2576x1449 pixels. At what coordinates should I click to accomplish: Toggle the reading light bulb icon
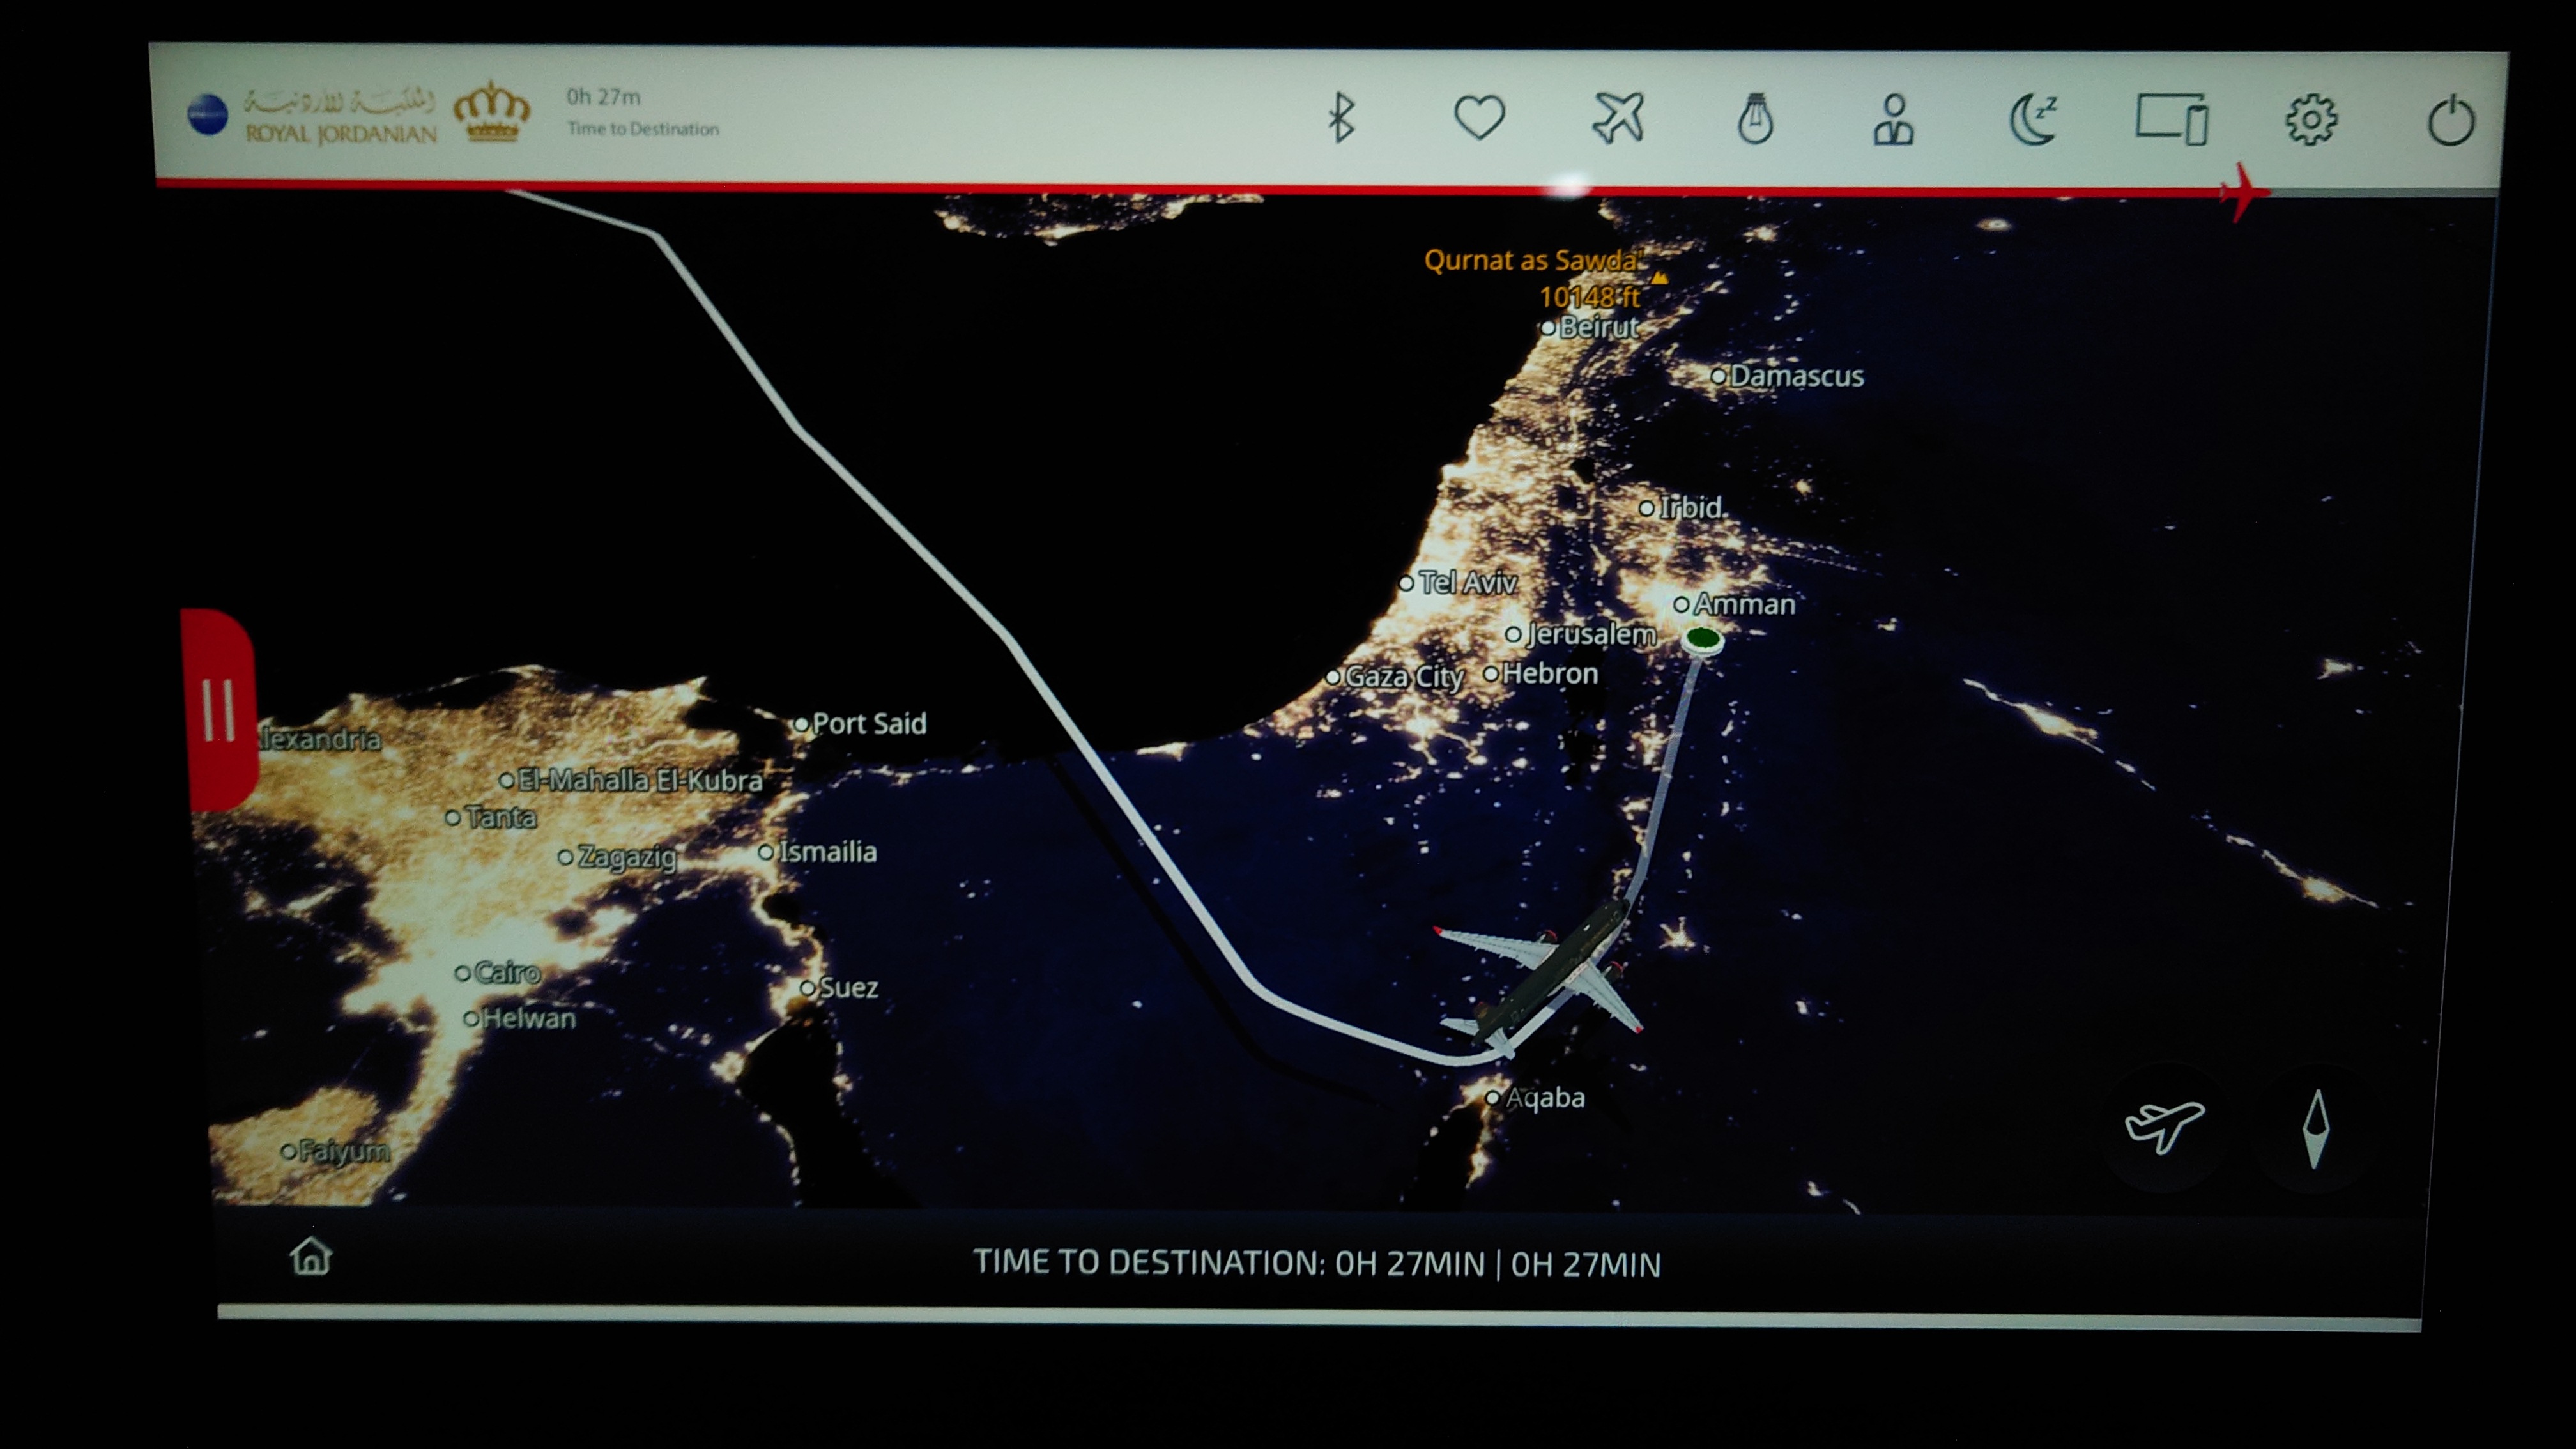(1755, 119)
